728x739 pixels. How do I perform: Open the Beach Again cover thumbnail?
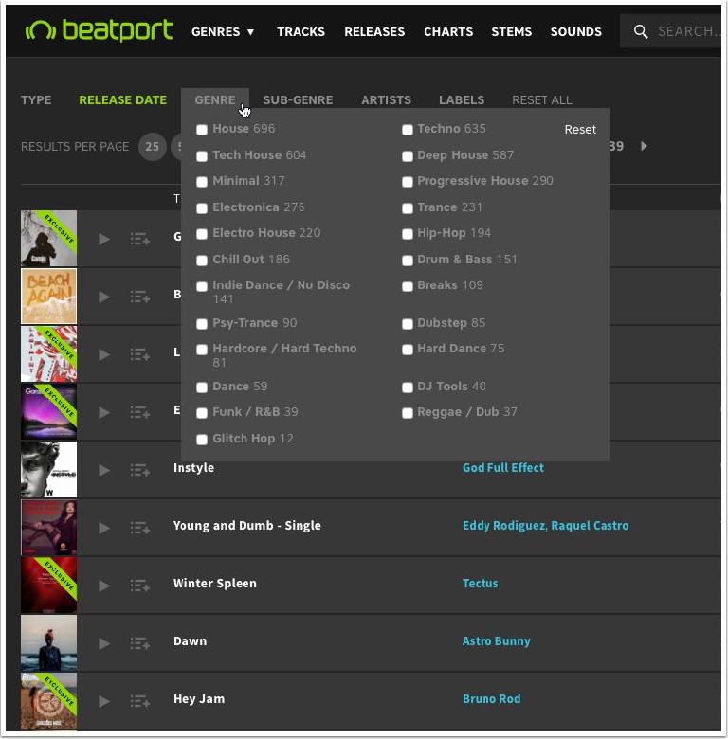point(48,297)
